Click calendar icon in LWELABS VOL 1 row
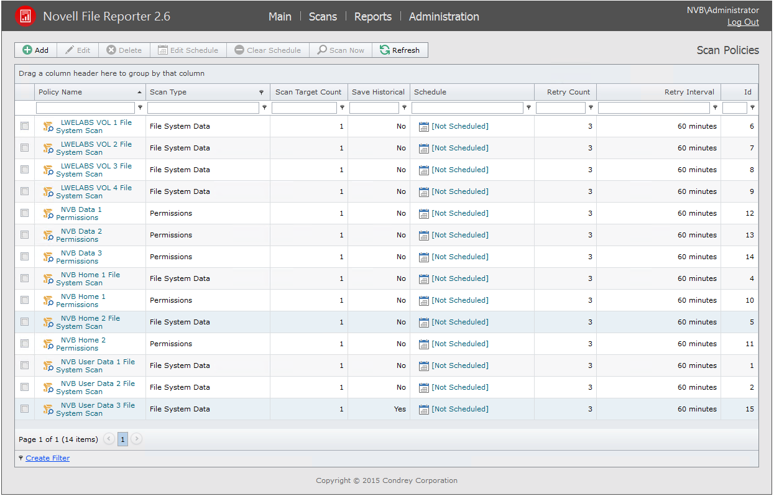Viewport: 774px width, 496px height. click(424, 127)
